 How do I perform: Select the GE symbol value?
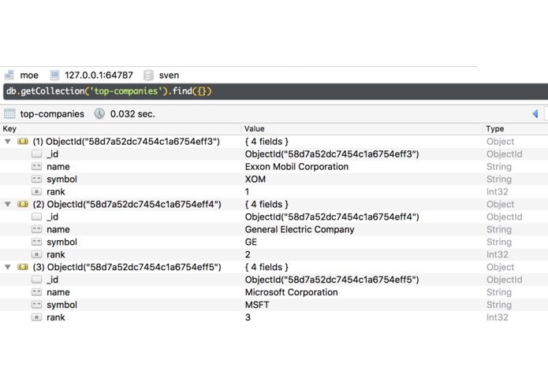pyautogui.click(x=251, y=242)
